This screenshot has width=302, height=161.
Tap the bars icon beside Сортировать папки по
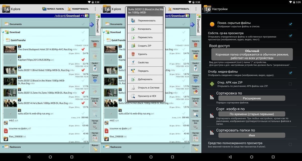point(212,132)
